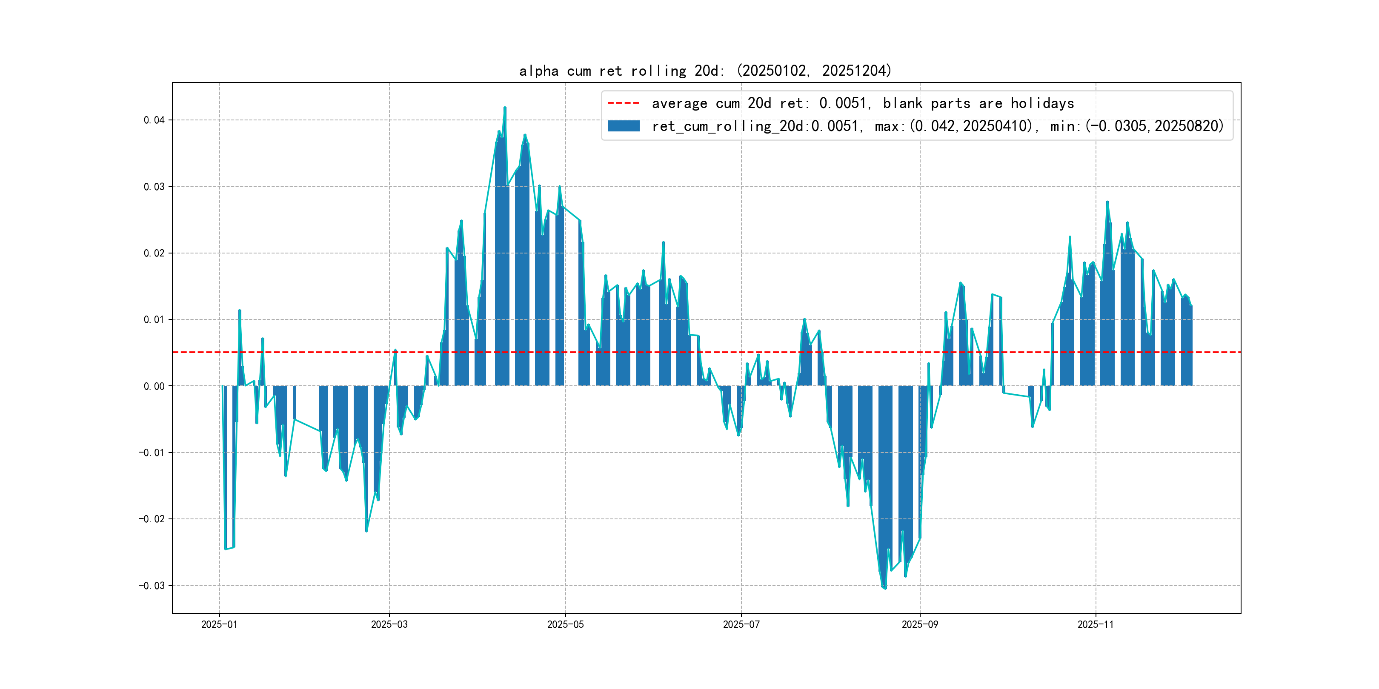Screen dimensions: 1379x689
Task: Click the 2025-07 x-axis tick label
Action: (741, 624)
